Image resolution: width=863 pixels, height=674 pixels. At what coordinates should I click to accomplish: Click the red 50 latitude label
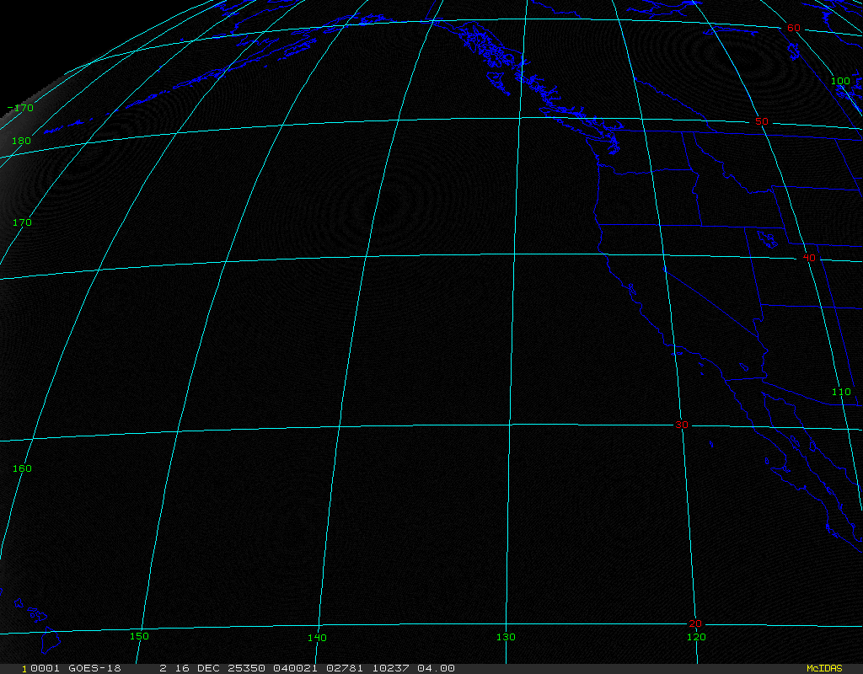tap(762, 121)
